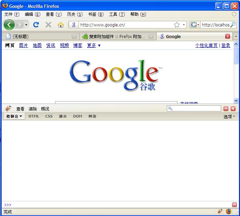Open the 文件 (F) menu
Image resolution: width=240 pixels, height=216 pixels.
tap(12, 14)
